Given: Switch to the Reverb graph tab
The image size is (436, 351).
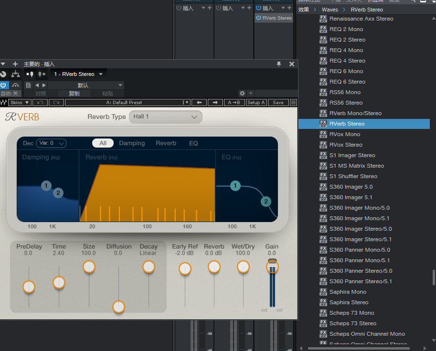Looking at the screenshot, I should pos(166,143).
